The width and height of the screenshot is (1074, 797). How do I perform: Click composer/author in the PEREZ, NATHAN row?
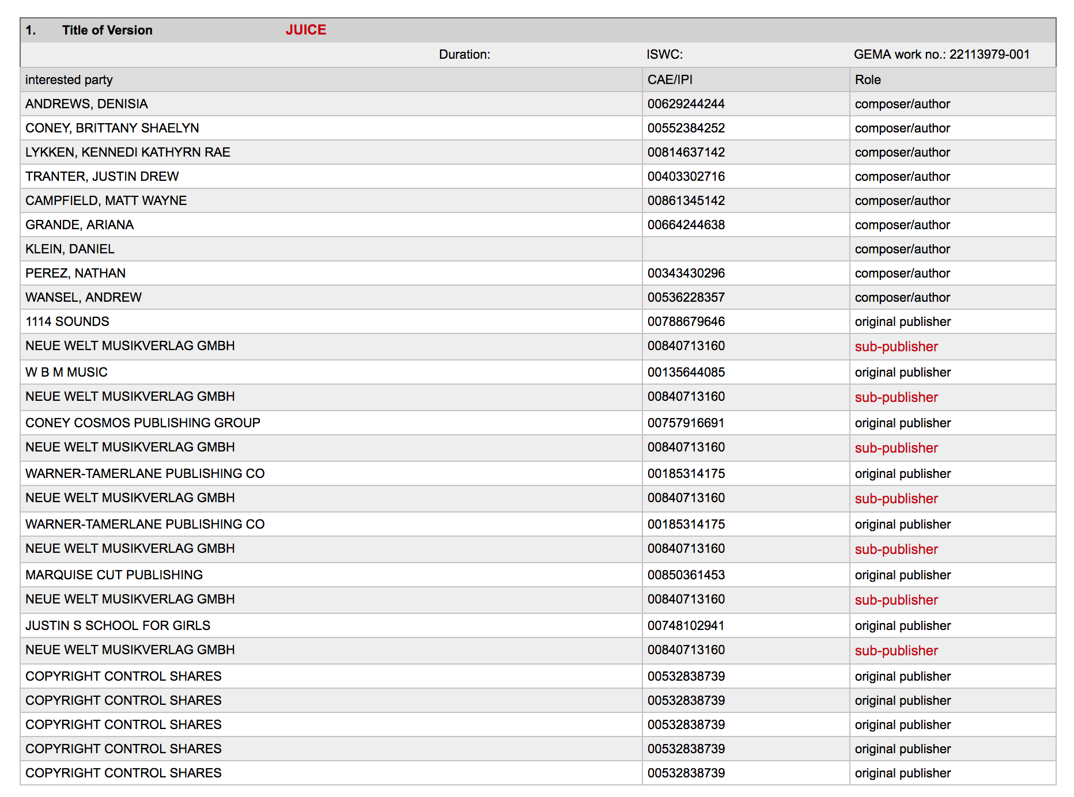(902, 274)
